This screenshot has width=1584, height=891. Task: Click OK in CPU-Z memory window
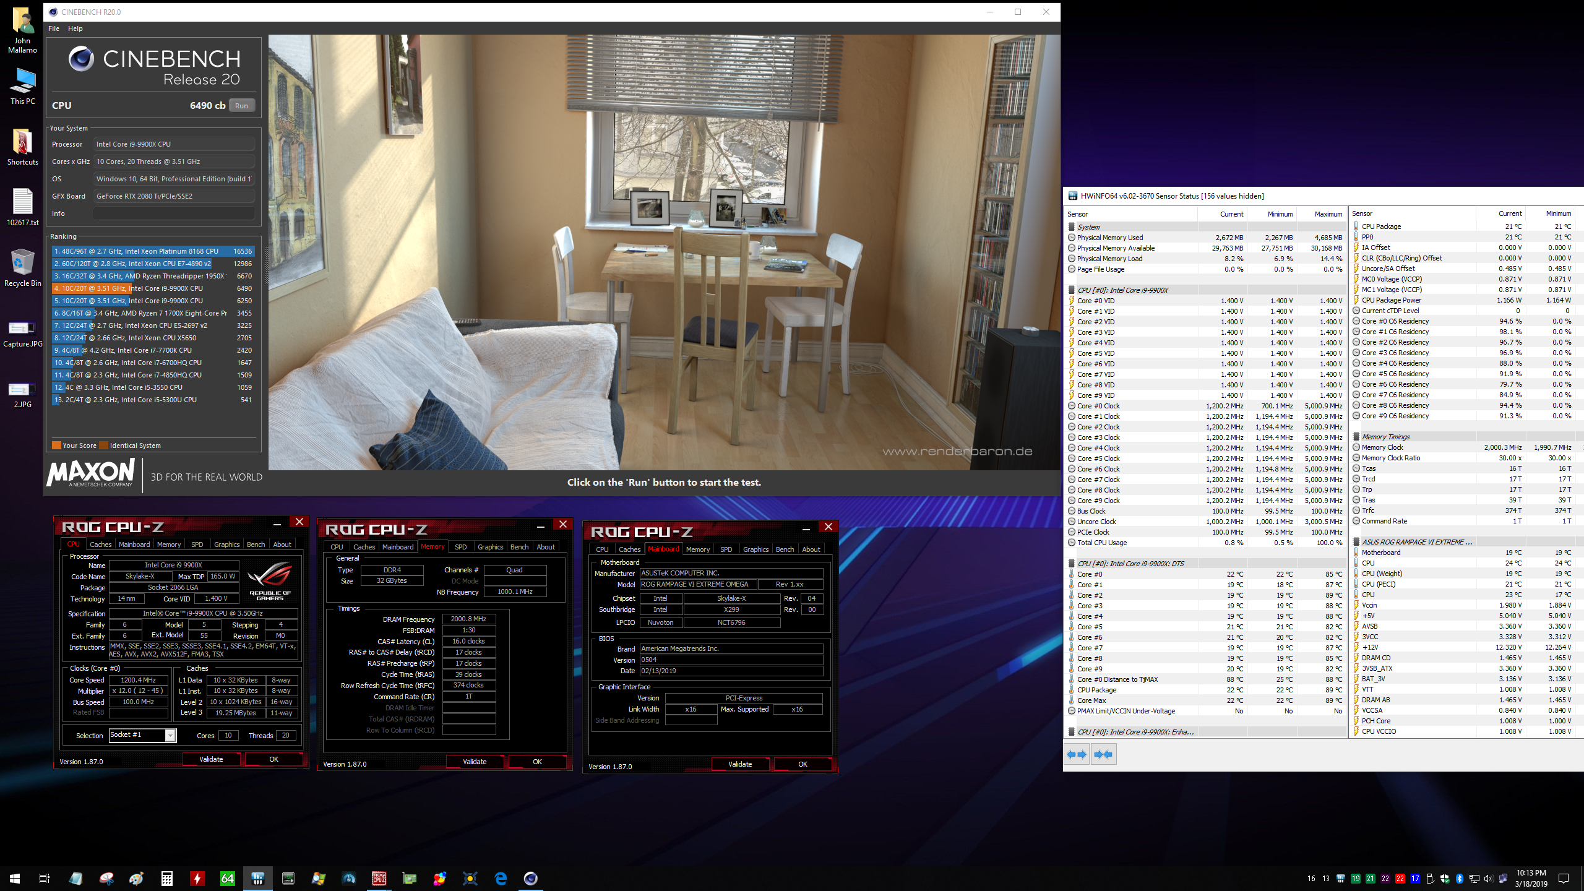tap(537, 762)
